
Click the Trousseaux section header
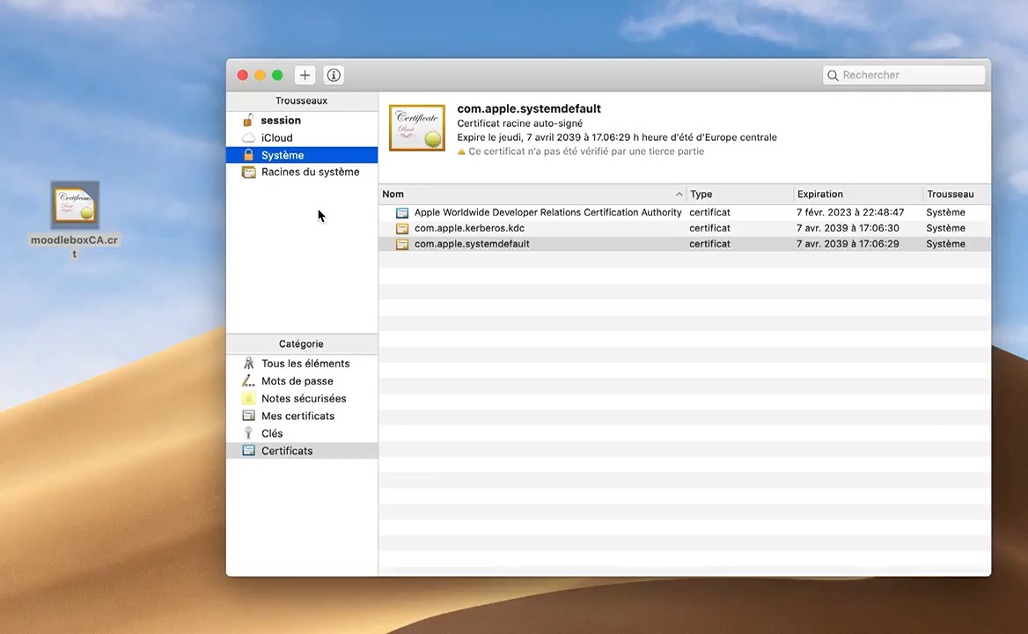click(302, 101)
